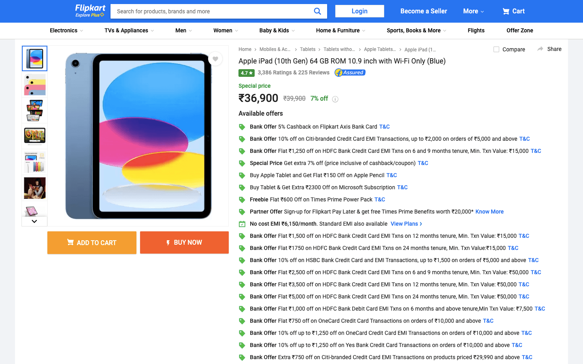
Task: Click Know More on Partner Offer
Action: tap(489, 212)
